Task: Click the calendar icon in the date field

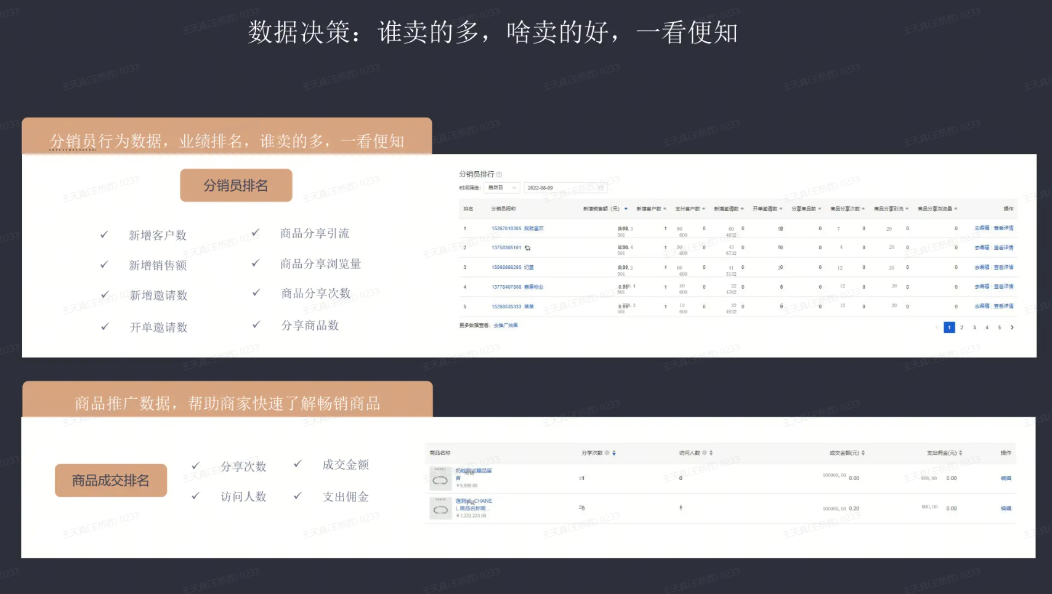Action: click(x=601, y=188)
